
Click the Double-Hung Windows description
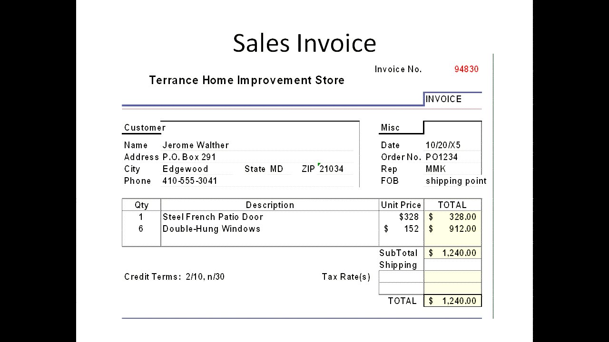(211, 229)
